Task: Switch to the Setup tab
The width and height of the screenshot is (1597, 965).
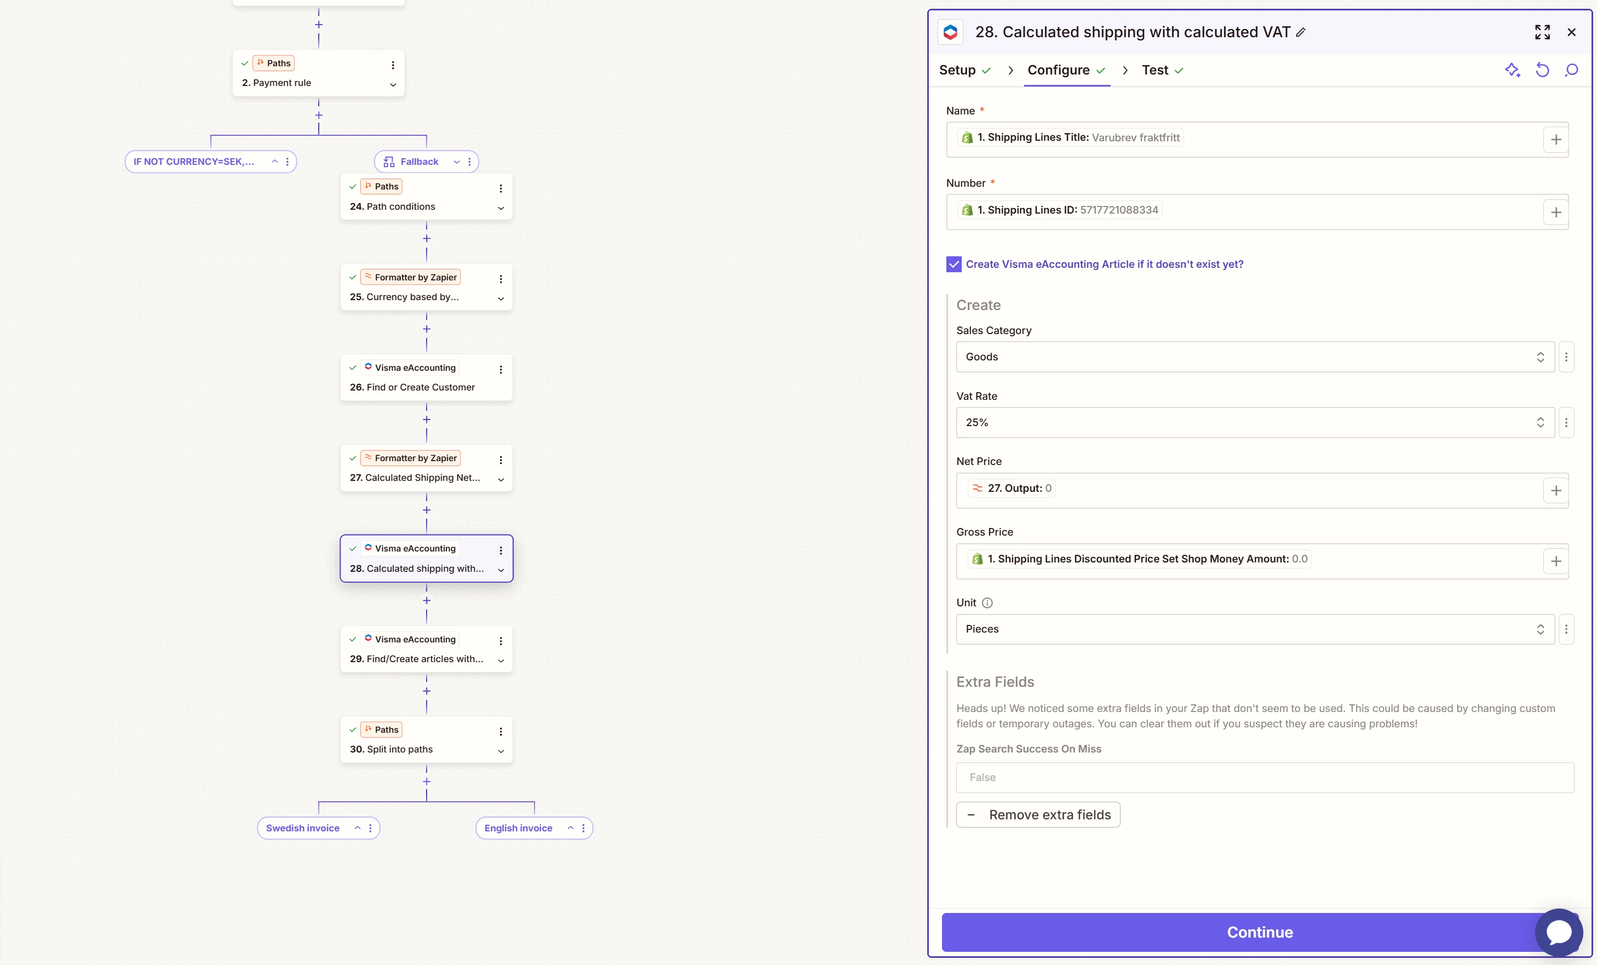Action: pos(964,70)
